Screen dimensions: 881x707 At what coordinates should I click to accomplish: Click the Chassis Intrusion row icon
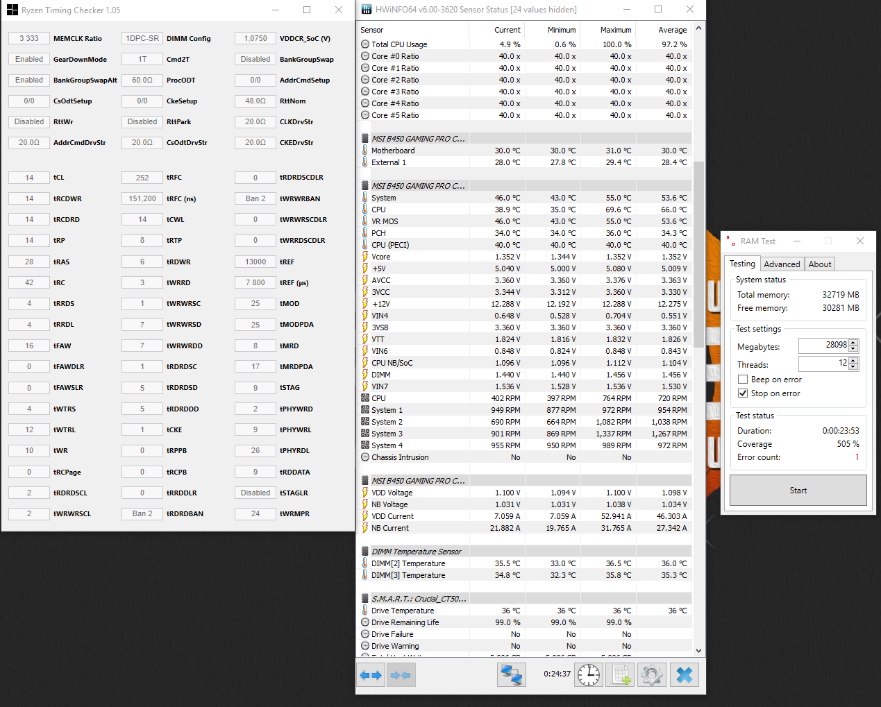[365, 457]
